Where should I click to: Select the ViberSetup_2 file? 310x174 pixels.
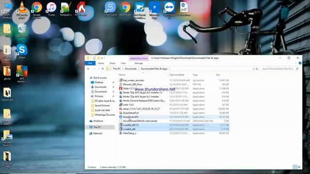pyautogui.click(x=174, y=133)
